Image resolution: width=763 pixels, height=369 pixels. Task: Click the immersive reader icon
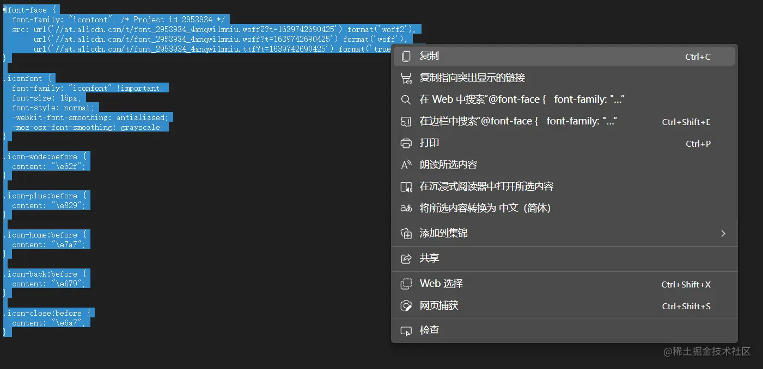pos(406,187)
